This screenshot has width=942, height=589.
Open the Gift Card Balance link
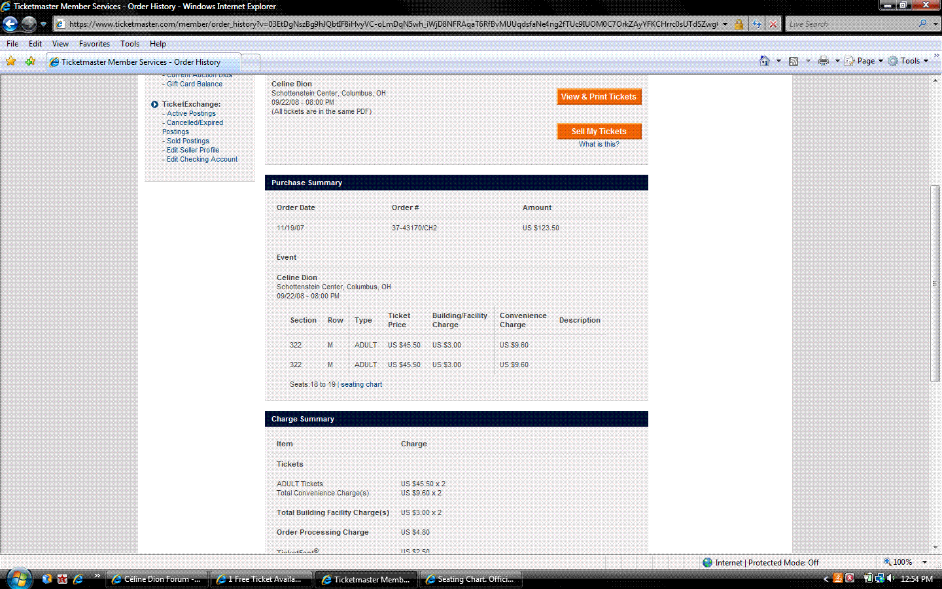(194, 84)
